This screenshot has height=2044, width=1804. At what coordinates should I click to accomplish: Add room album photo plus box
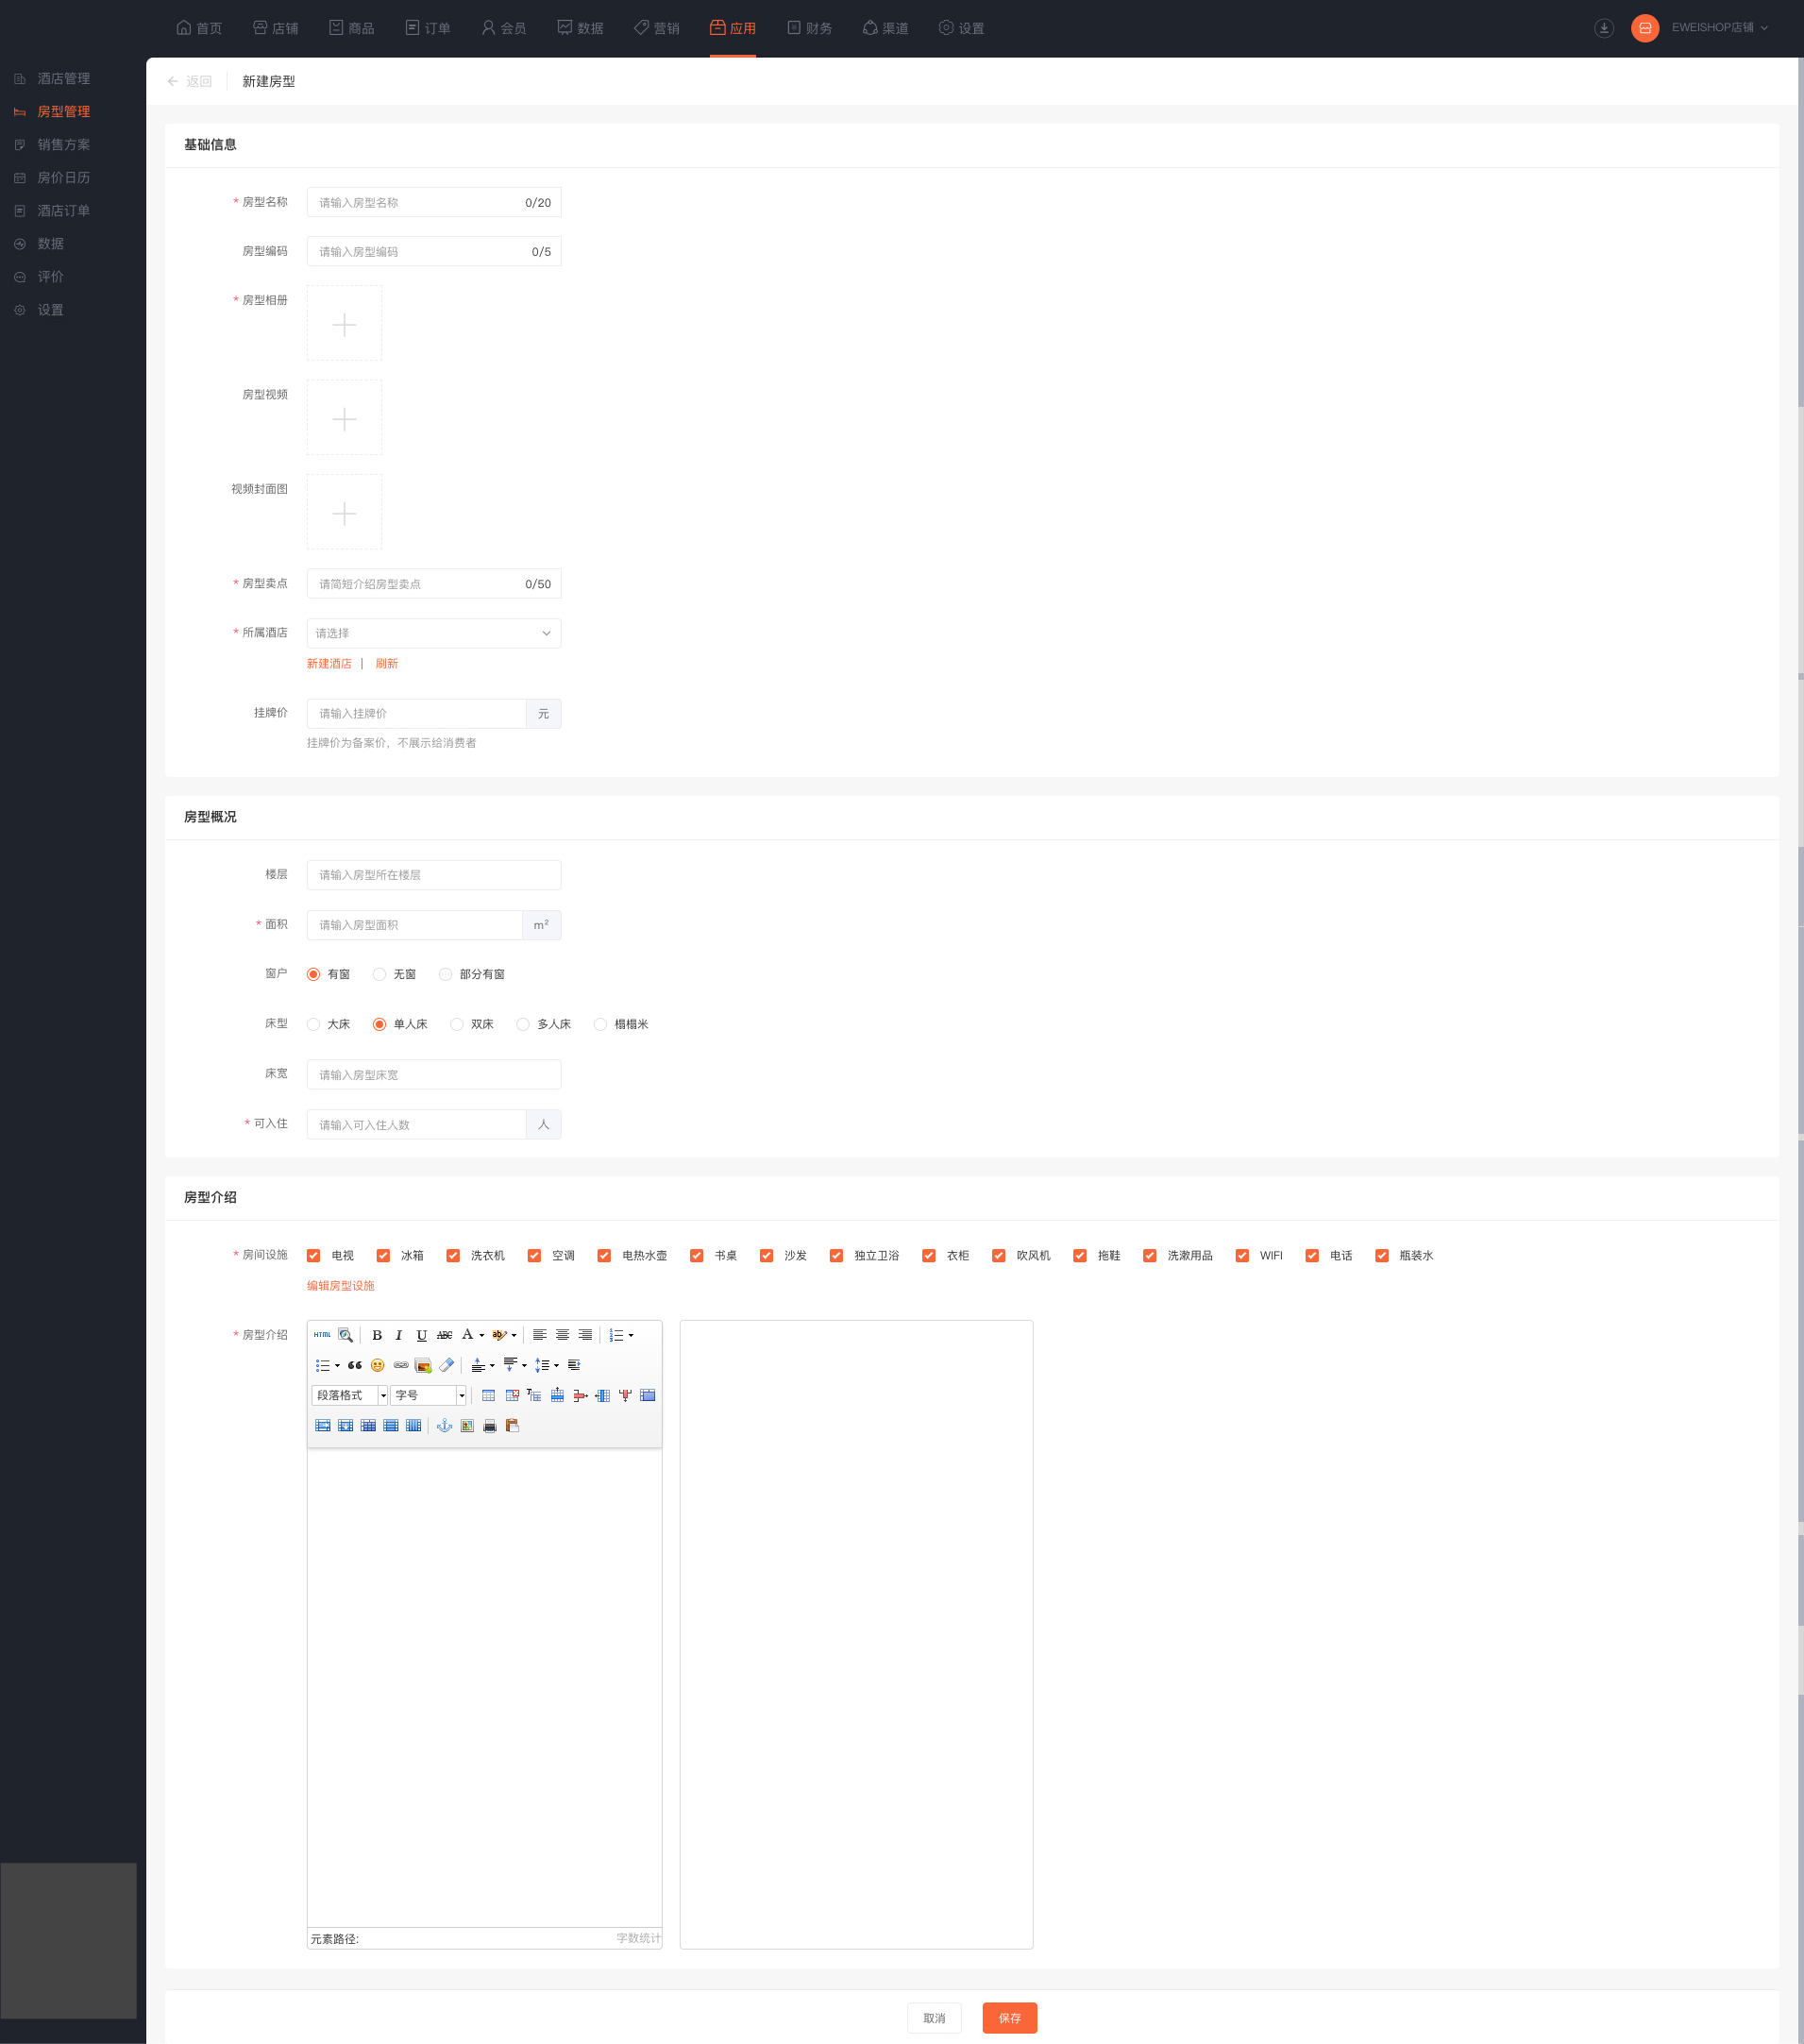tap(344, 323)
